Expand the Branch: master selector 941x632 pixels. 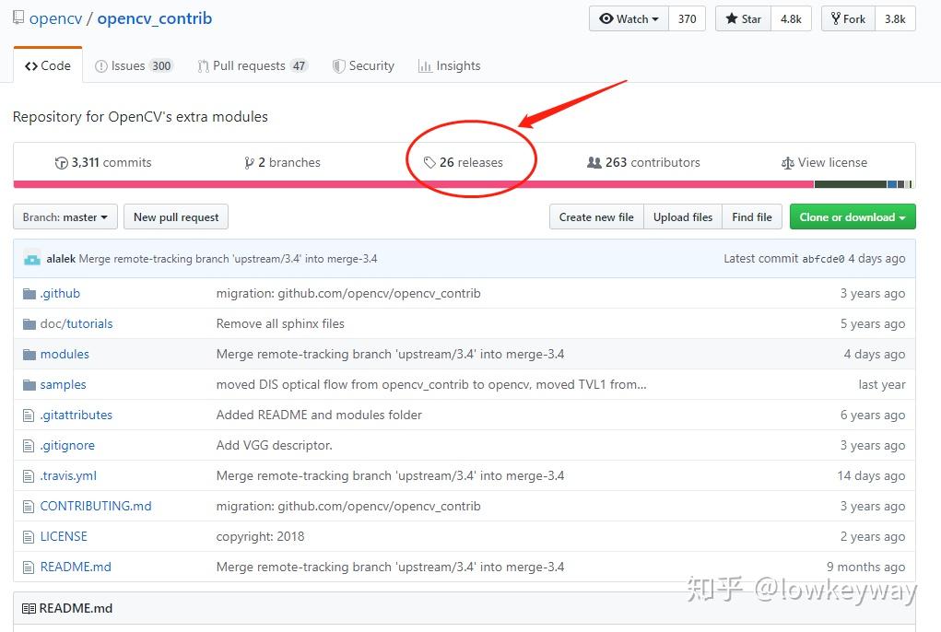point(64,217)
